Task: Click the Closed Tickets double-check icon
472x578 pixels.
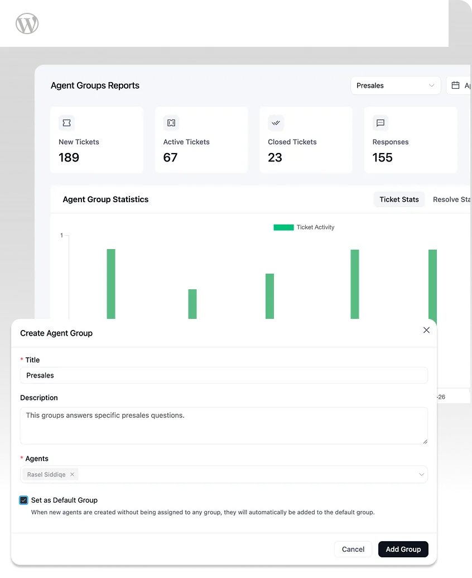Action: pos(276,123)
